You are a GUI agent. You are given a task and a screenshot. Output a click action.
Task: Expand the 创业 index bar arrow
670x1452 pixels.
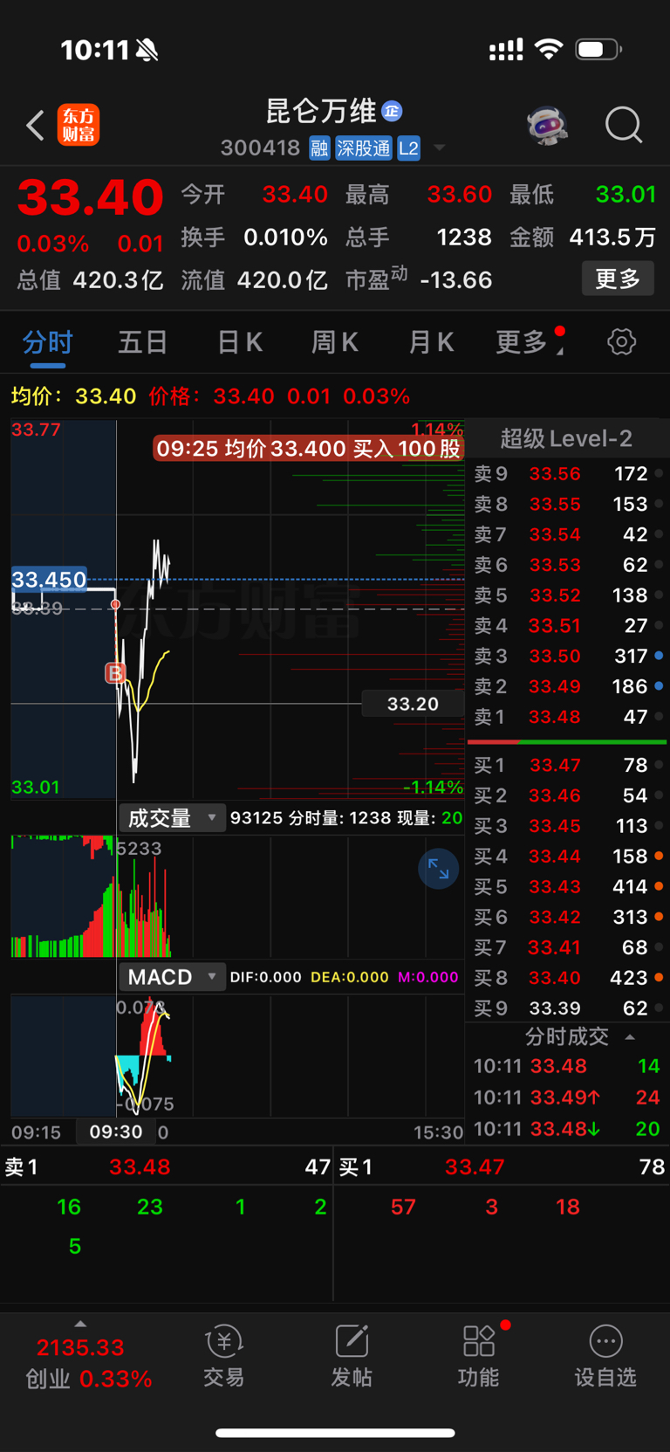[x=80, y=1324]
